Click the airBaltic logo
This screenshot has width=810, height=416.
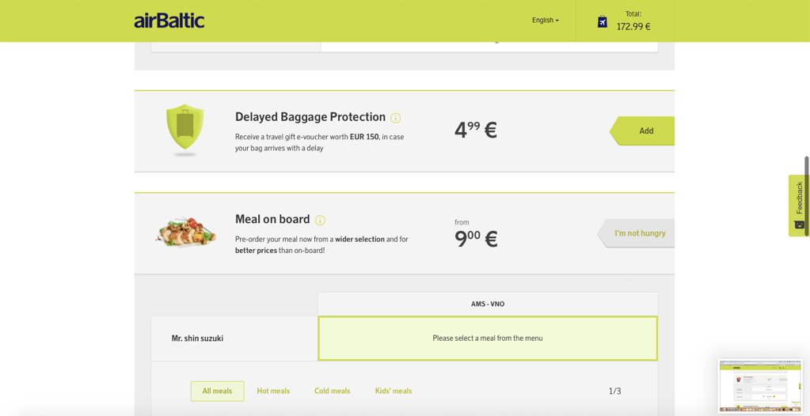(x=169, y=21)
